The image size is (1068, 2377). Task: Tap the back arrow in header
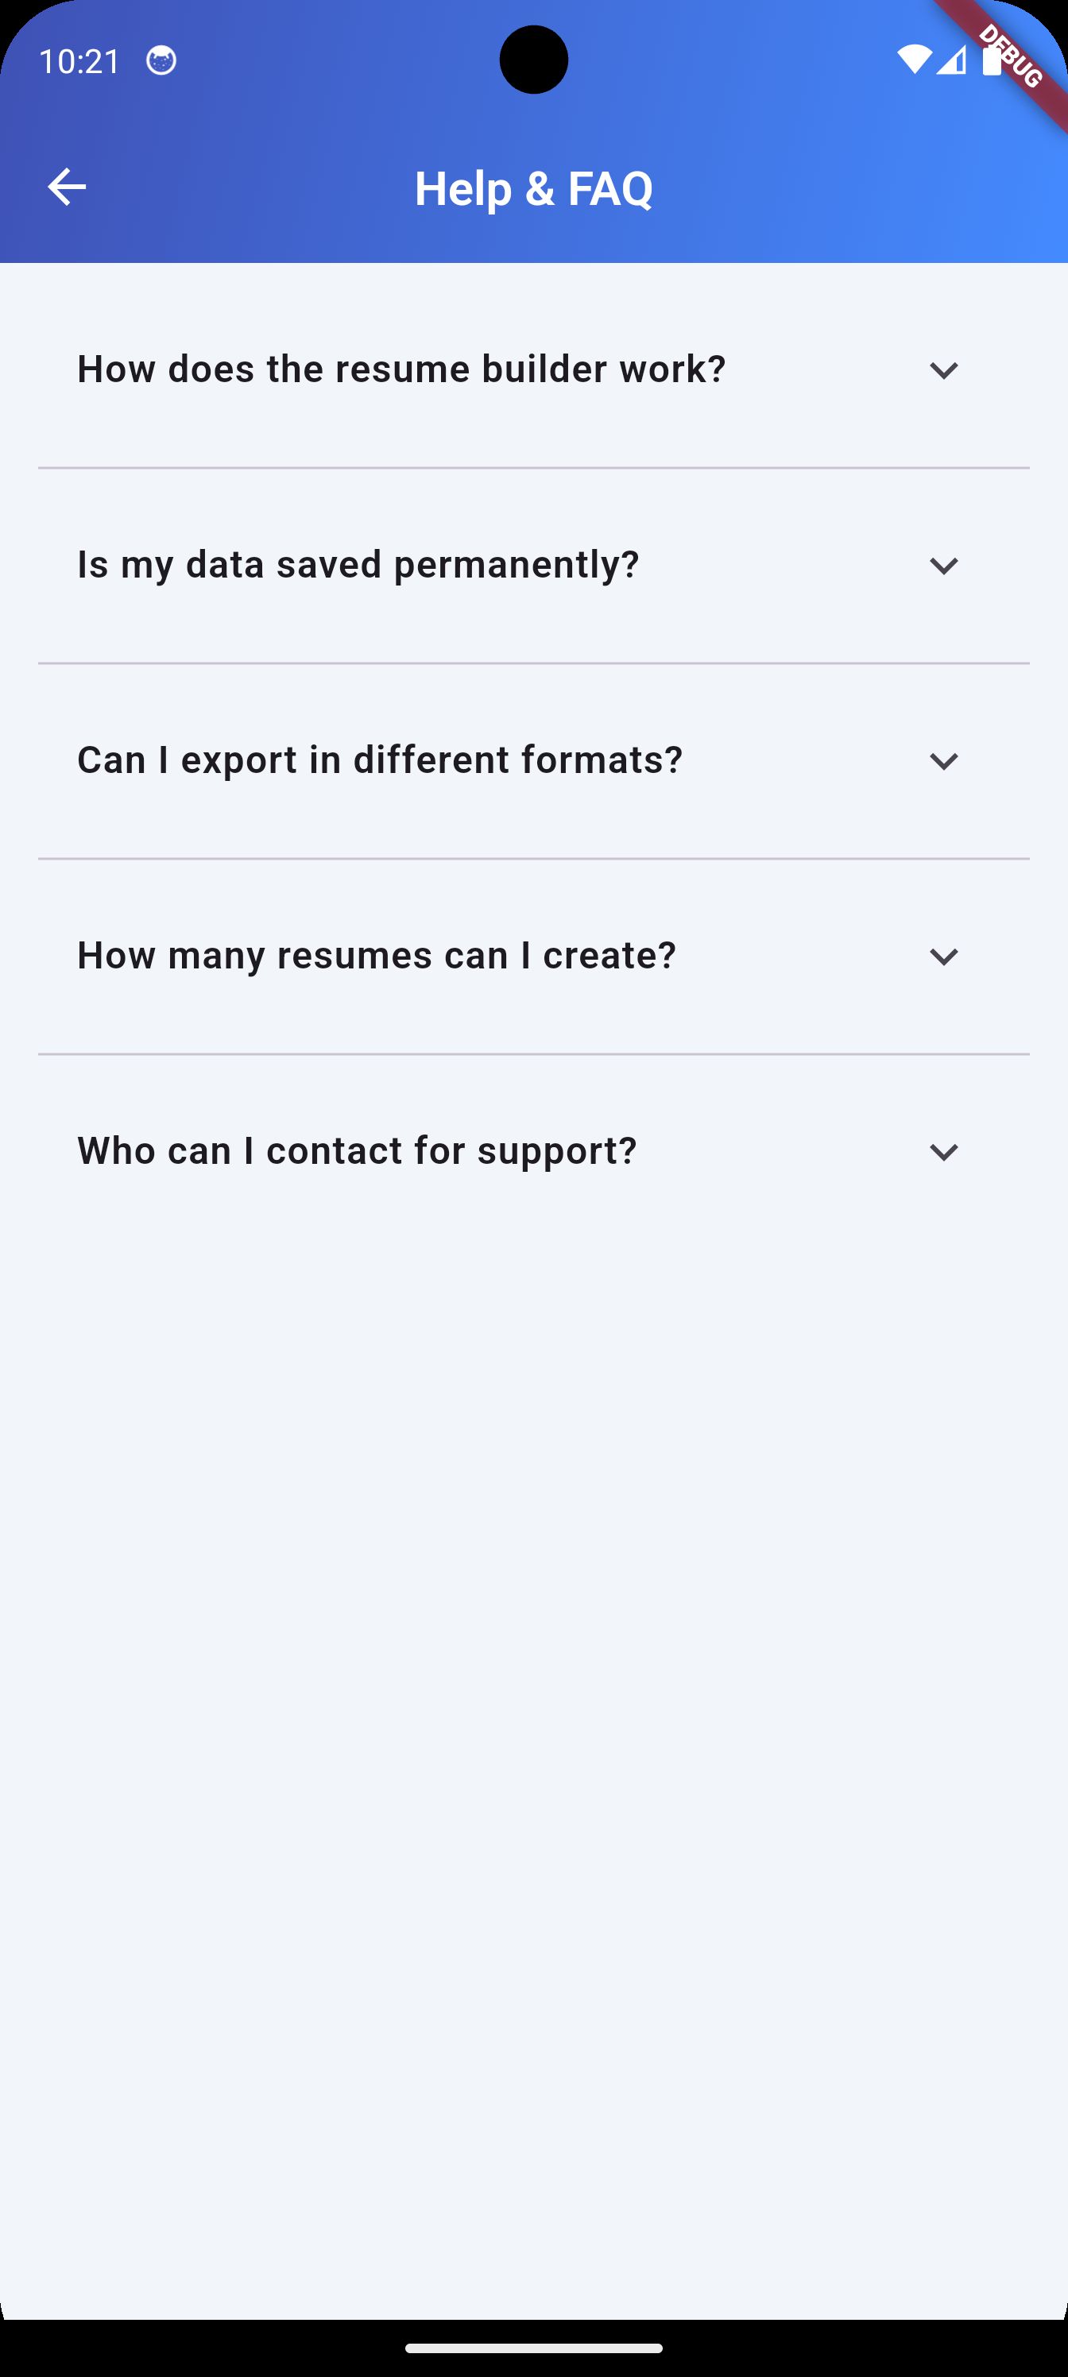coord(67,187)
